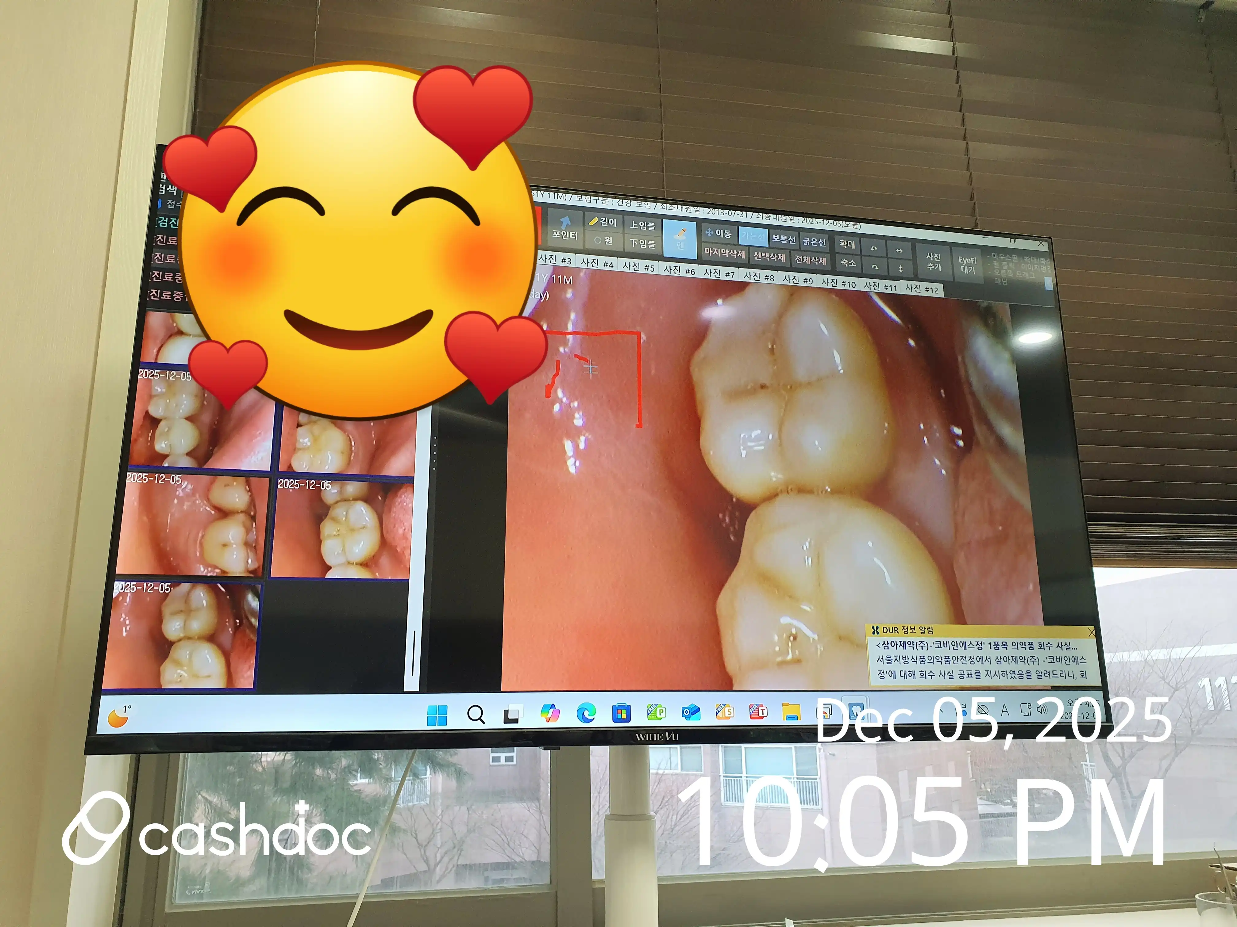Select the 펜 pen drawing tool
This screenshot has height=927, width=1237.
(x=680, y=239)
